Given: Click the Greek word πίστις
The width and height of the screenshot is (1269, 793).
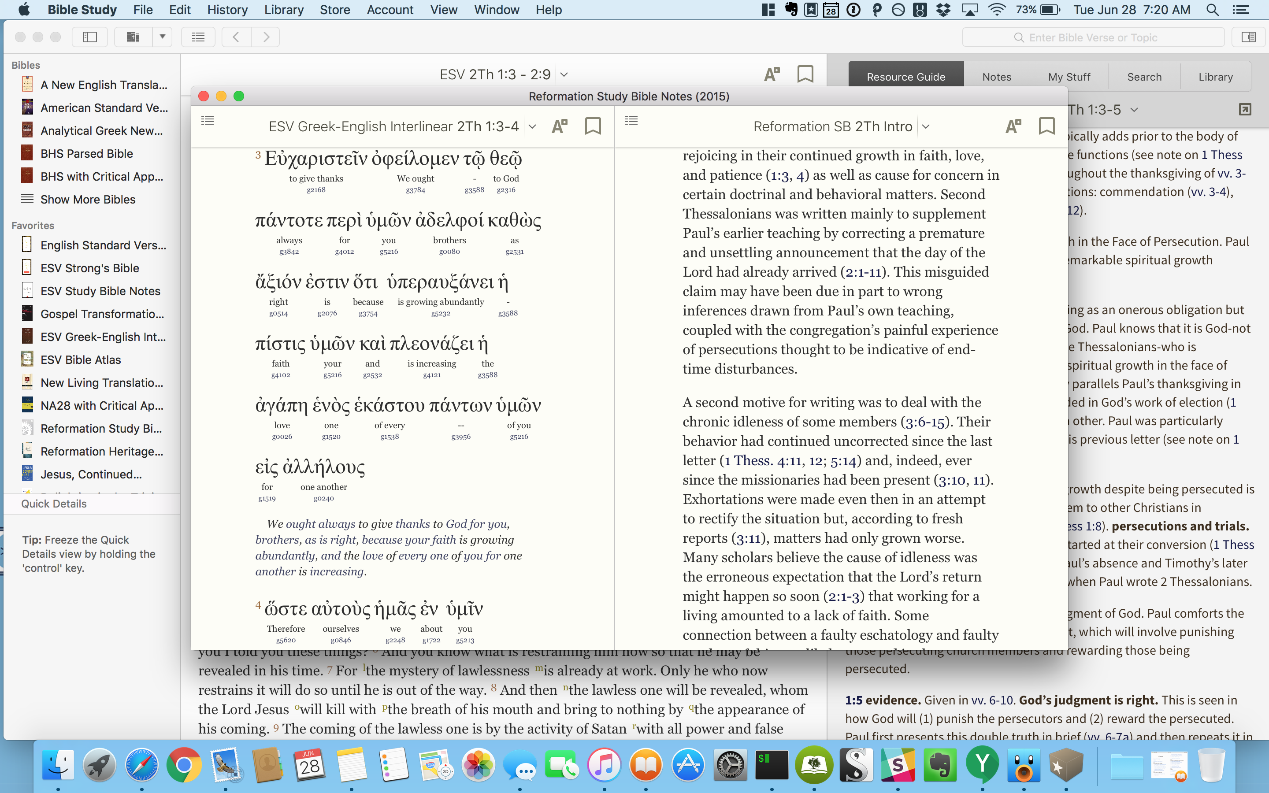Looking at the screenshot, I should pos(280,344).
